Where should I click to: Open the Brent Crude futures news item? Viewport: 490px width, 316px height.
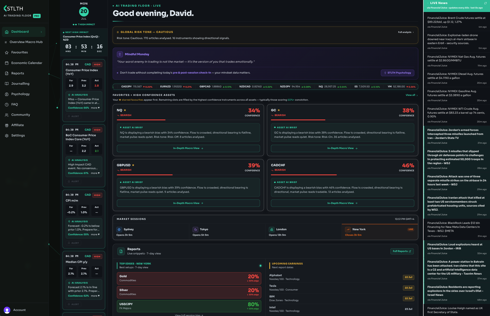click(x=457, y=22)
